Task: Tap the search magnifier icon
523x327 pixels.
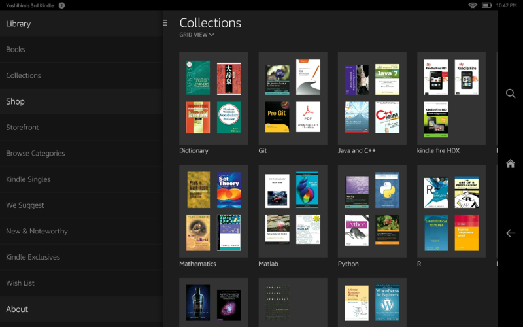Action: click(511, 94)
